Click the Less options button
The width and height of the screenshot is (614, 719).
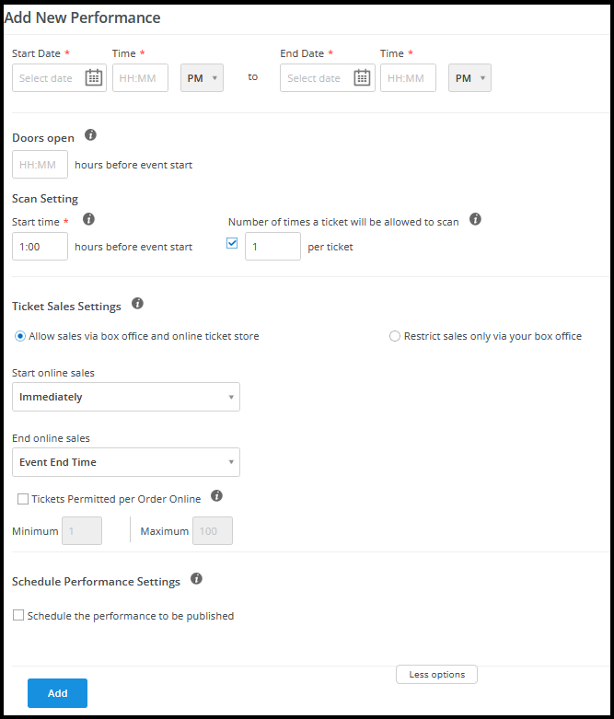[436, 675]
